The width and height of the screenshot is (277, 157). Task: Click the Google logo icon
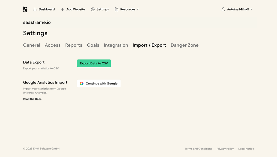[x=82, y=84]
